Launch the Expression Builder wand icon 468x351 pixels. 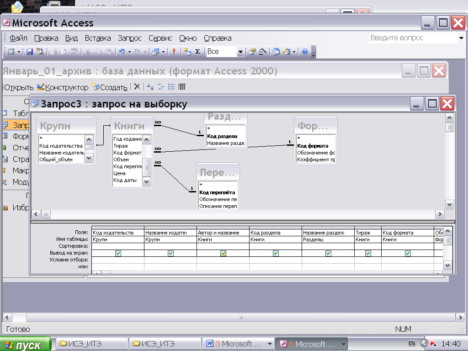(x=263, y=52)
